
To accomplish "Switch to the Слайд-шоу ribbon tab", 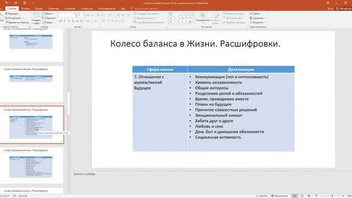I will point(87,9).
